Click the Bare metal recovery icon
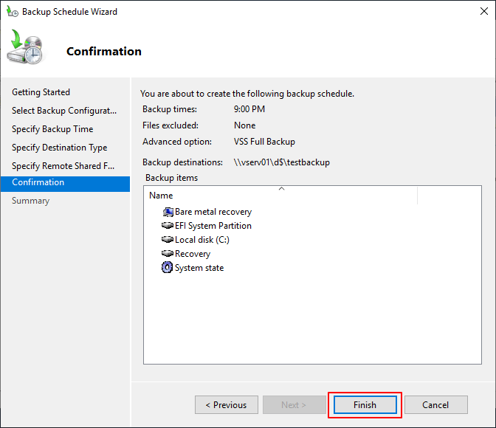 168,212
